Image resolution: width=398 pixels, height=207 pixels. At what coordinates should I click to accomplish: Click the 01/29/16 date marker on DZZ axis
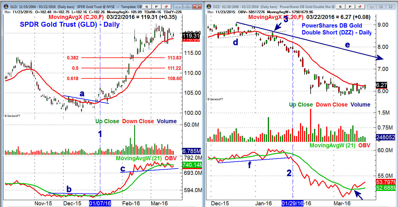click(292, 204)
